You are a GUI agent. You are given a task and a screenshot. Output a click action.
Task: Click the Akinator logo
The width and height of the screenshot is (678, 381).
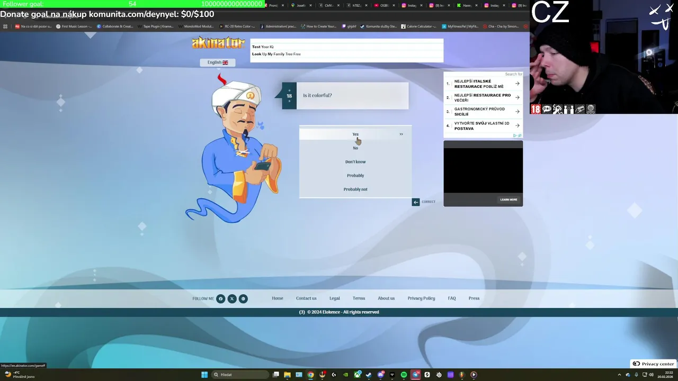(218, 43)
